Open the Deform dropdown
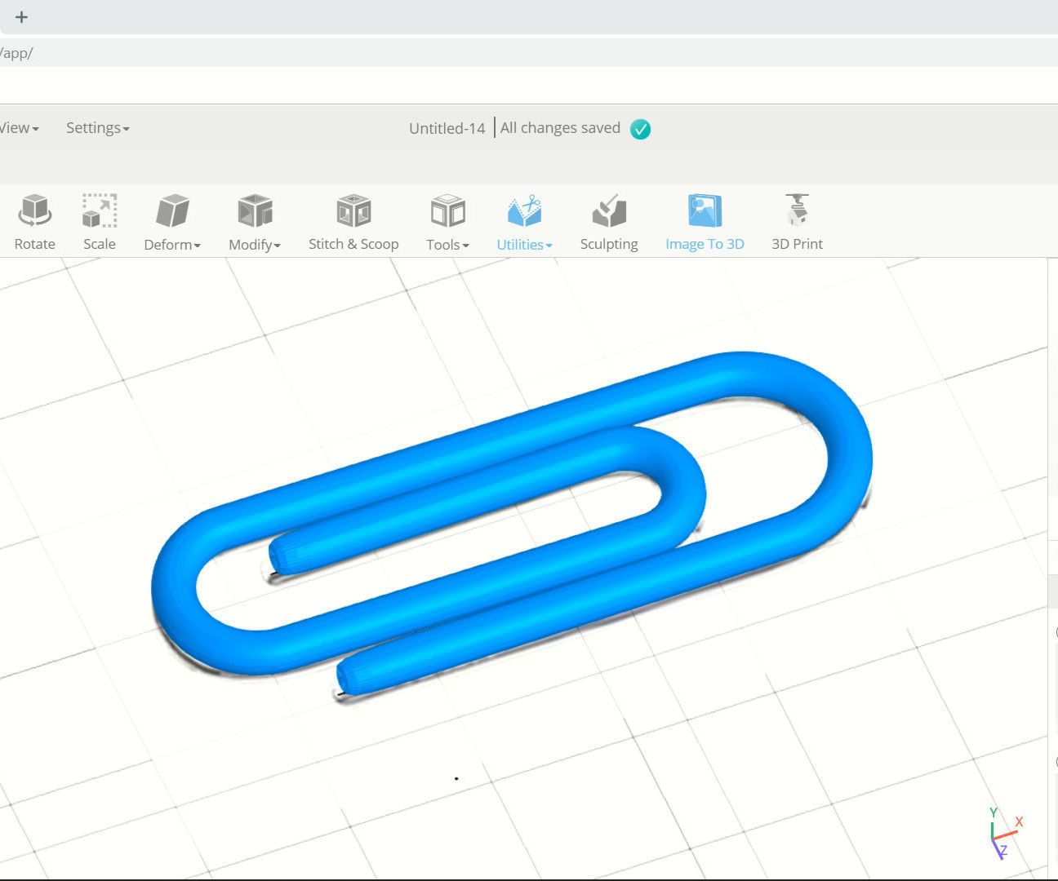1058x881 pixels. tap(171, 220)
